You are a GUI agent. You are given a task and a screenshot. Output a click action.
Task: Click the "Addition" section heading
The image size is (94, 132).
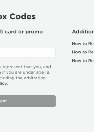coord(83,32)
